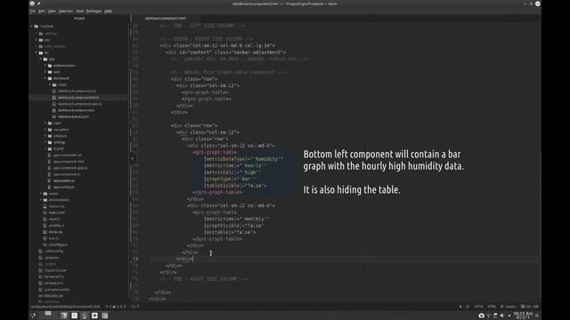
Task: Click the dashboard.module.ts file icon
Action: [x=54, y=116]
